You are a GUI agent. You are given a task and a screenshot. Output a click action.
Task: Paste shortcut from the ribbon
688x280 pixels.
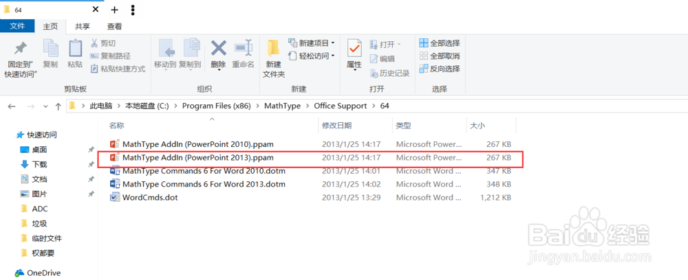coord(118,69)
